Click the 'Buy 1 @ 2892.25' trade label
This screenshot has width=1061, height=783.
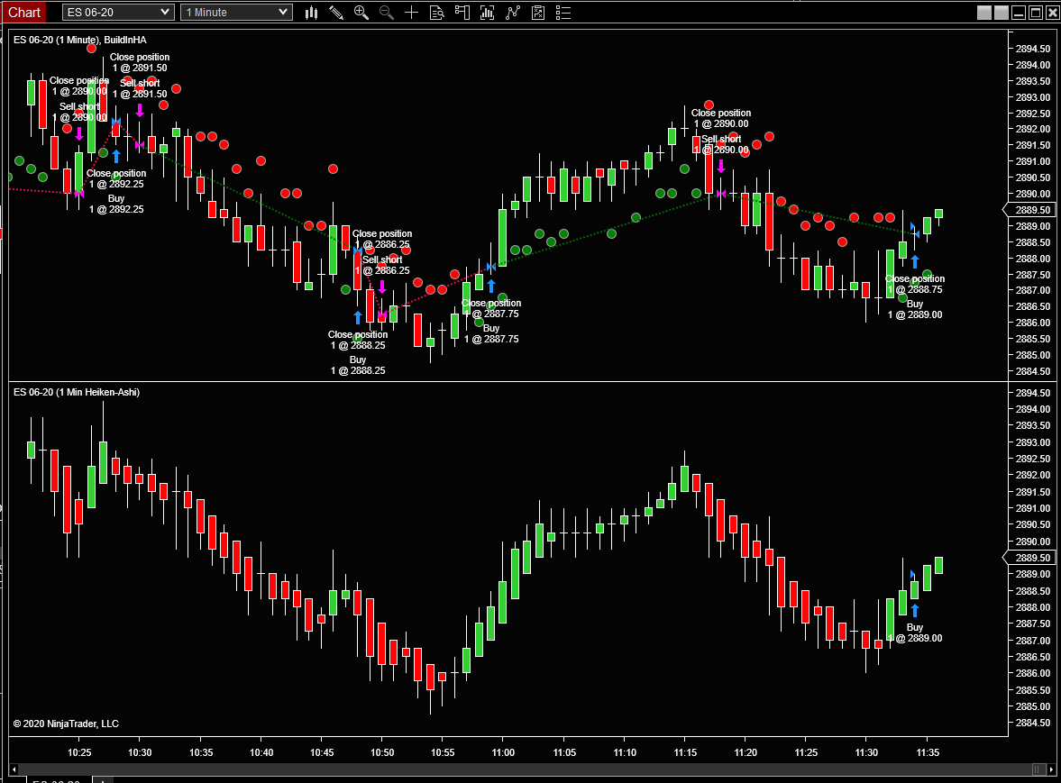[x=116, y=205]
